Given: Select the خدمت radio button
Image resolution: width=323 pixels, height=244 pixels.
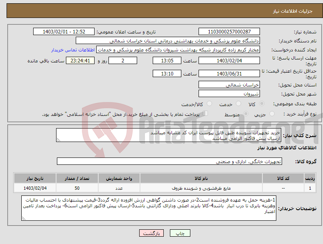Looking at the screenshot, I should pyautogui.click(x=238, y=104).
